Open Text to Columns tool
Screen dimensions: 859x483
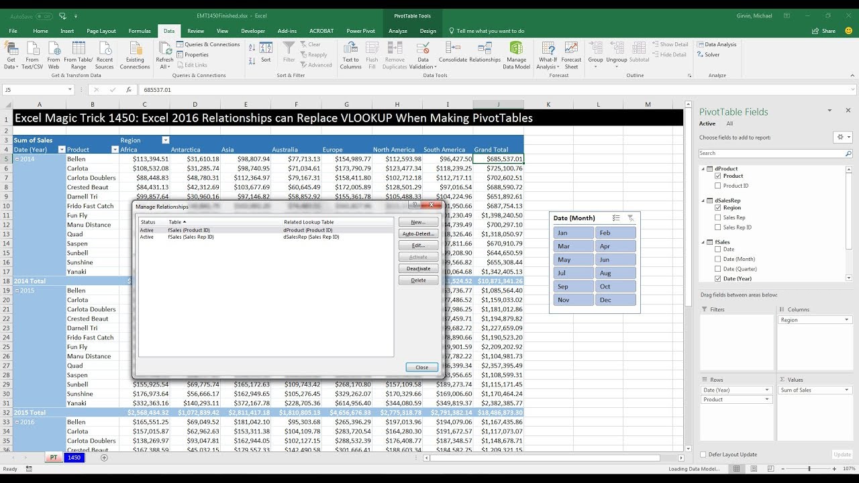point(350,55)
